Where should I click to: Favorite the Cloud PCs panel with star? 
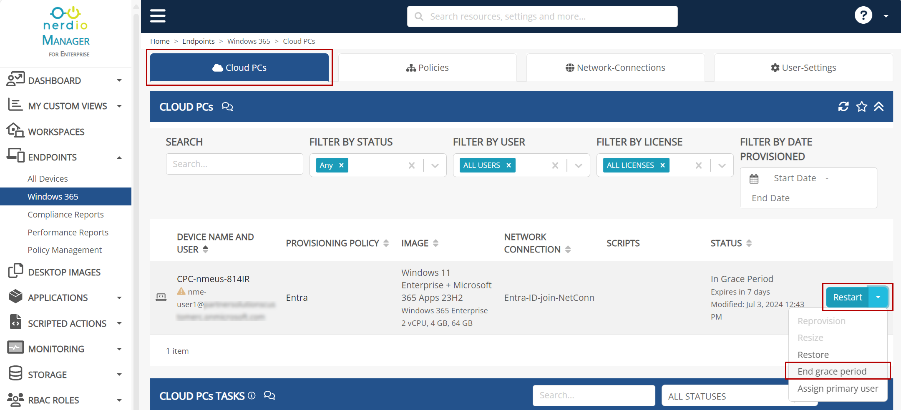click(862, 107)
